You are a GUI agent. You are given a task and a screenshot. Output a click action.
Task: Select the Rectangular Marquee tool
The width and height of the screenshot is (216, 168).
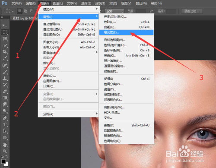(5, 32)
